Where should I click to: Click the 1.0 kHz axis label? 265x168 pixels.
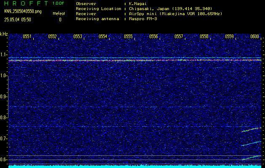pos(4,76)
